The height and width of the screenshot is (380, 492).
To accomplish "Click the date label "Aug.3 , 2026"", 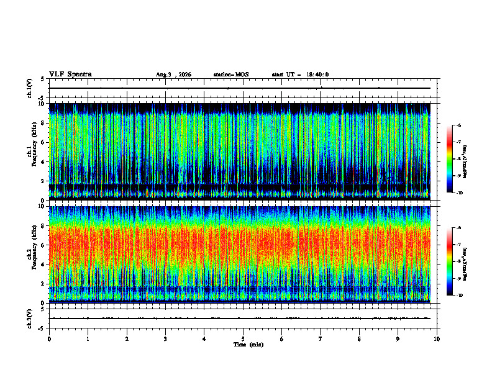I will (x=173, y=75).
